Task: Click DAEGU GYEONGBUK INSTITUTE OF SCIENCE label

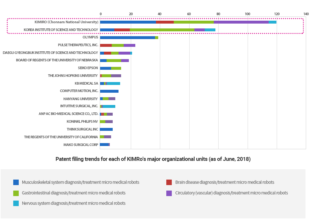Action: 50,53
